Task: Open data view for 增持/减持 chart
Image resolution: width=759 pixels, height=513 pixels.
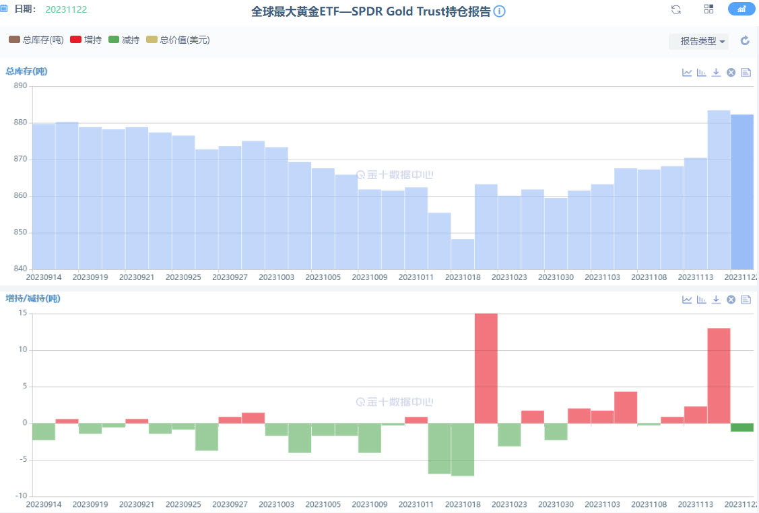Action: coord(746,300)
